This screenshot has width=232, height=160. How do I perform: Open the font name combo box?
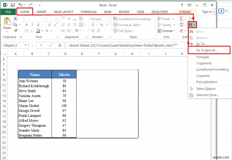[x=35, y=19]
